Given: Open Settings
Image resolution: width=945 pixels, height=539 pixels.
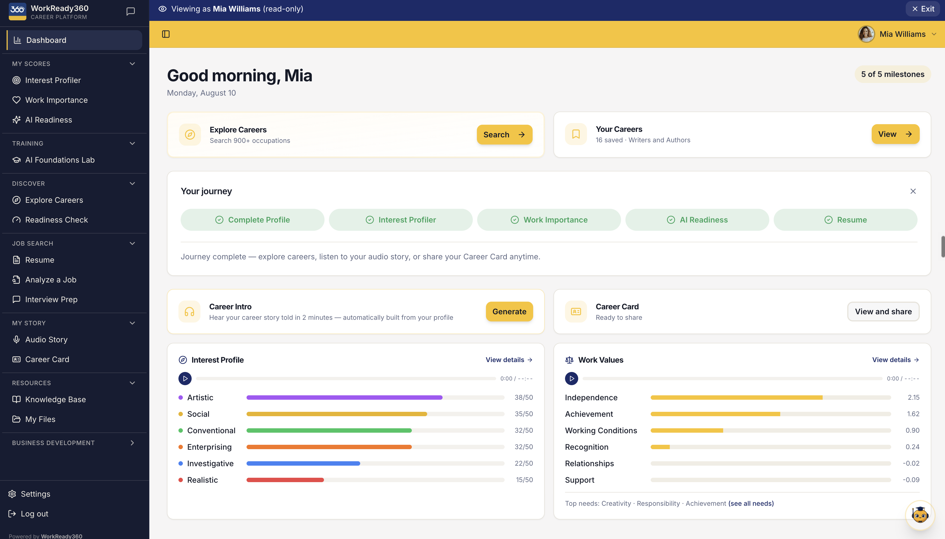Looking at the screenshot, I should tap(74, 494).
